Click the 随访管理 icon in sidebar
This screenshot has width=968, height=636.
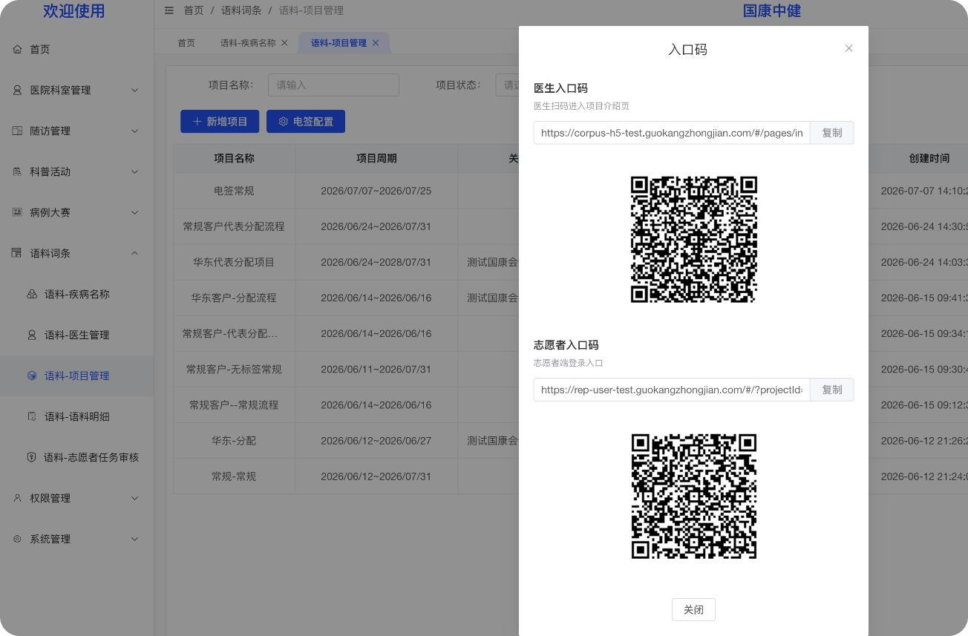point(17,131)
